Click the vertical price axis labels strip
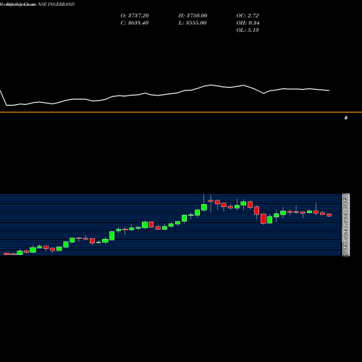The width and height of the screenshot is (362, 362). coord(346,224)
